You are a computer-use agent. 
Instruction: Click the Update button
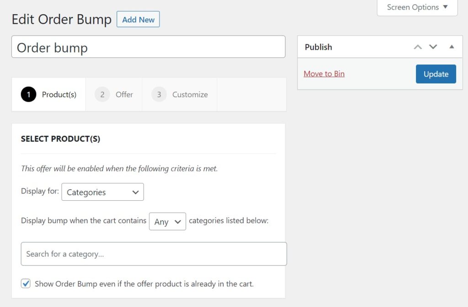[436, 73]
